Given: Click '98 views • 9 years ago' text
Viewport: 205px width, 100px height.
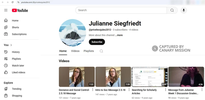Looking at the screenshot, I should (x=178, y=98).
